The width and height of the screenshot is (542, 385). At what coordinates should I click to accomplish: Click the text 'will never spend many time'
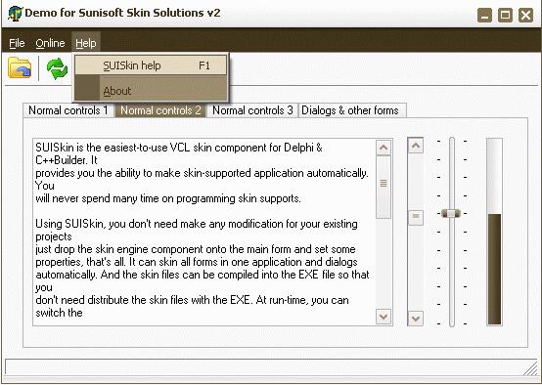(x=99, y=198)
